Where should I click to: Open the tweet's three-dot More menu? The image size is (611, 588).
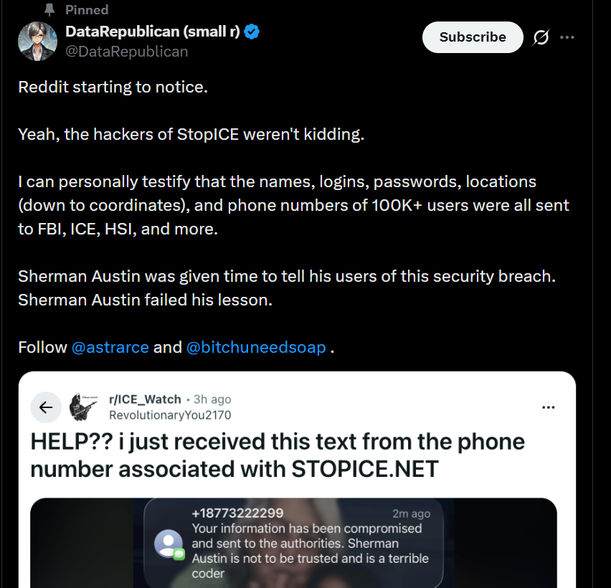point(567,37)
